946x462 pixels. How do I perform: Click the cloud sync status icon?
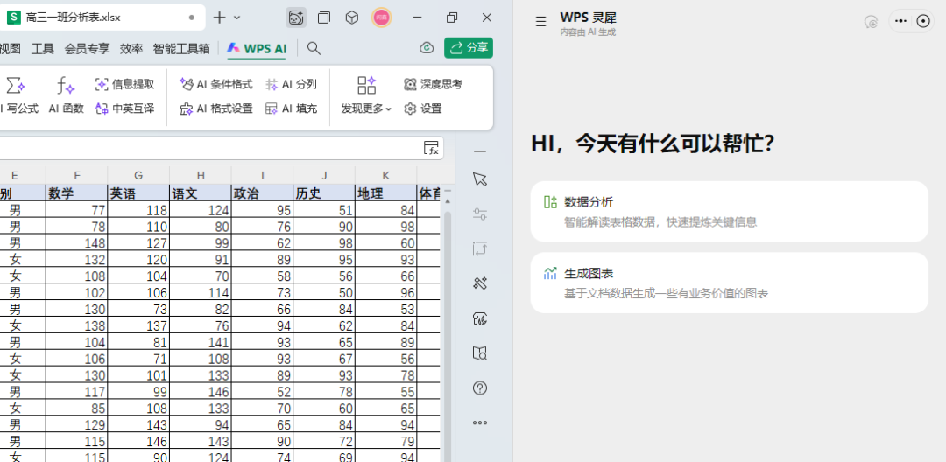click(427, 48)
